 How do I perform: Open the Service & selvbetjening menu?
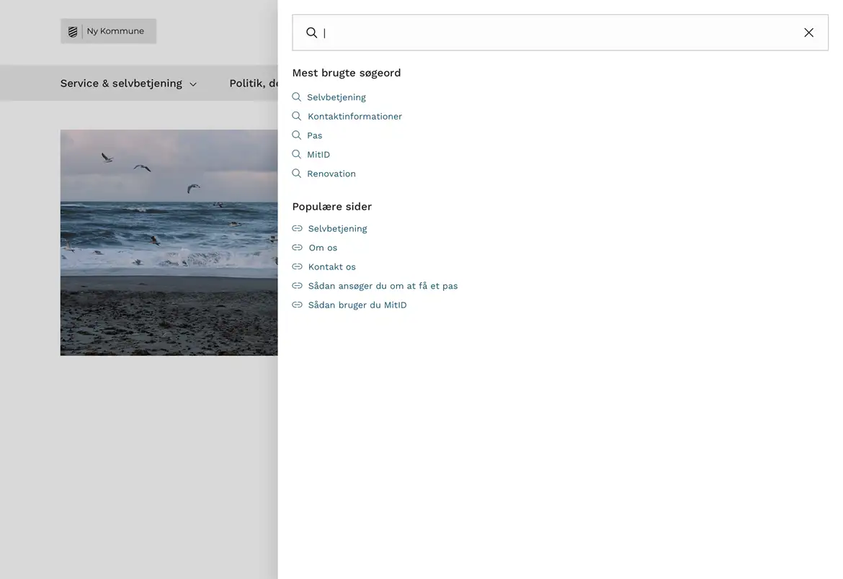point(121,84)
